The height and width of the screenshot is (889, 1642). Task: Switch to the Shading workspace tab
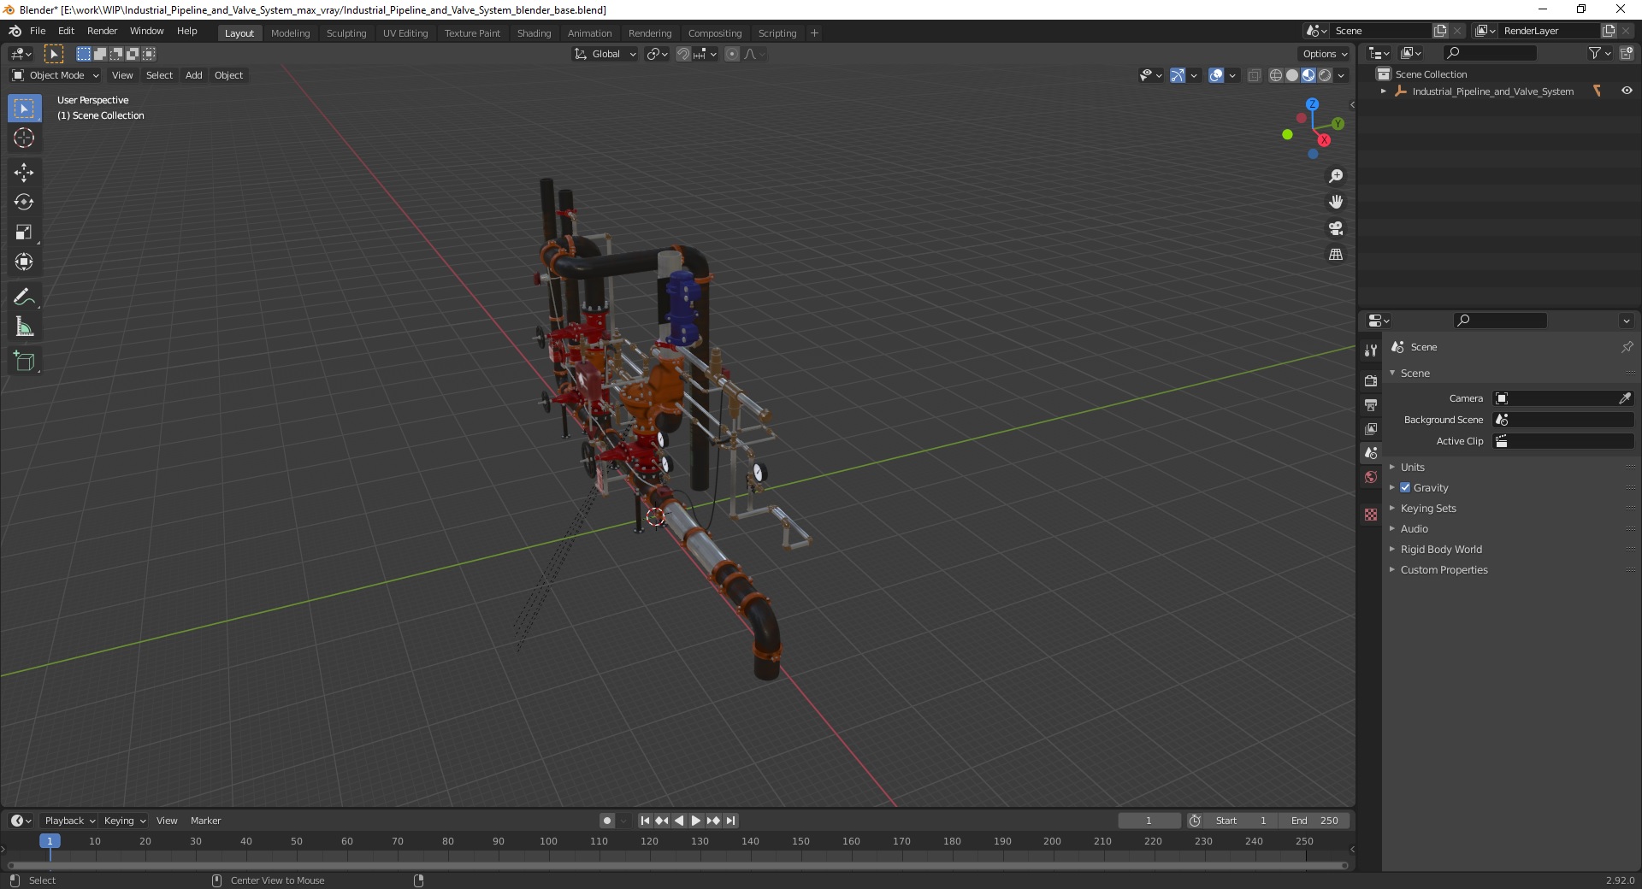[x=534, y=33]
